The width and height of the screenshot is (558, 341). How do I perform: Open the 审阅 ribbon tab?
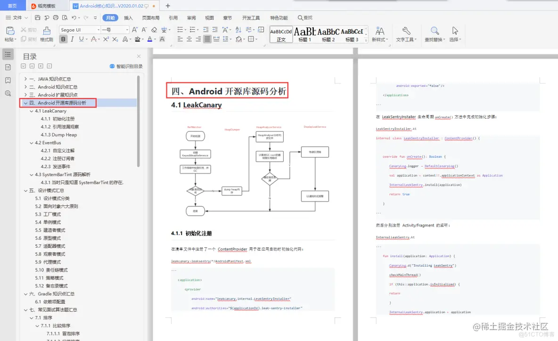191,17
